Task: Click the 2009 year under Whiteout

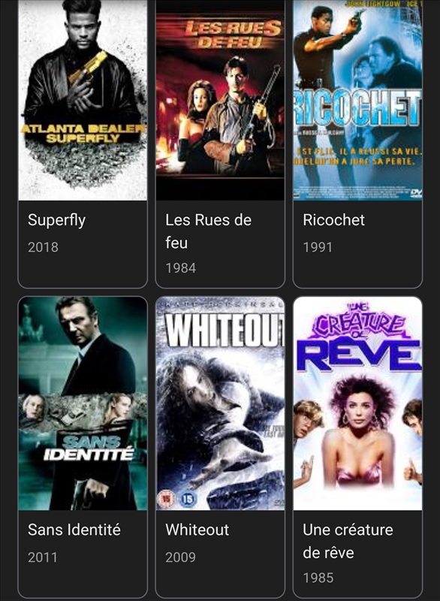Action: (180, 557)
